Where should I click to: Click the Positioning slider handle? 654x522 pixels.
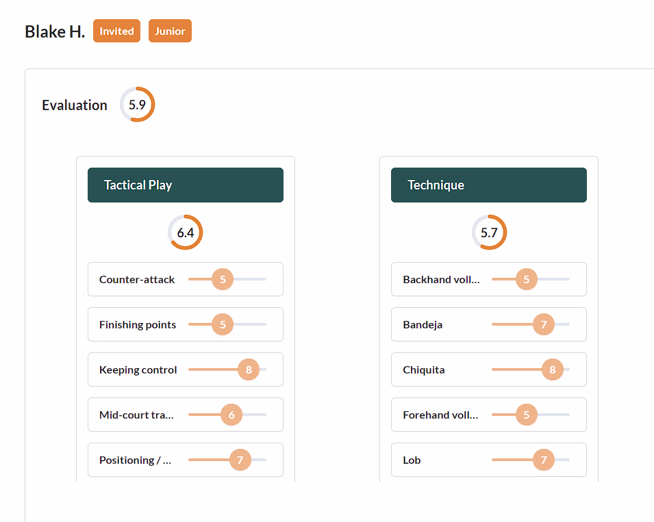coord(240,460)
